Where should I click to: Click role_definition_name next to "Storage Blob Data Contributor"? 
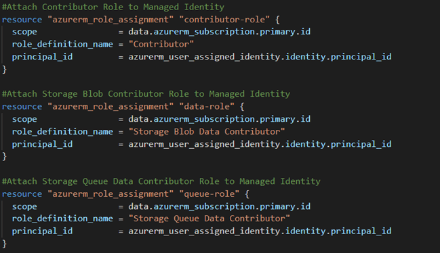62,131
